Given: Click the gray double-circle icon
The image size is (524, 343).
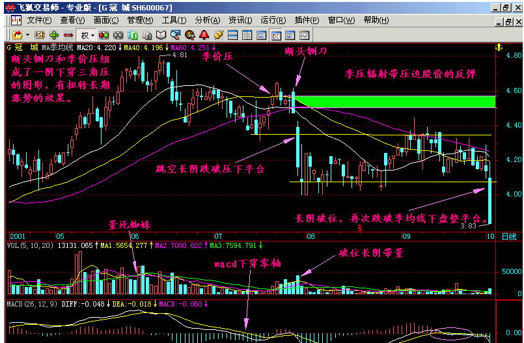Looking at the screenshot, I should click(118, 35).
